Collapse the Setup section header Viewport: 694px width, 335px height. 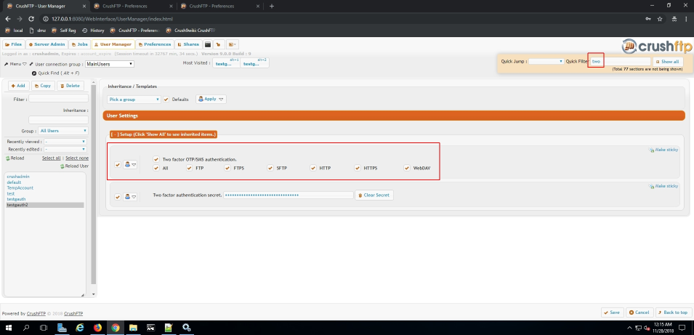(164, 134)
